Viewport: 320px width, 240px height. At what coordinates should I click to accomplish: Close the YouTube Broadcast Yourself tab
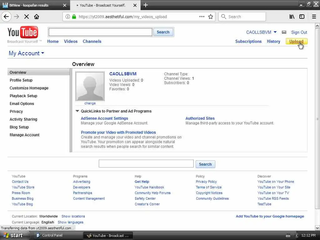pos(135,5)
